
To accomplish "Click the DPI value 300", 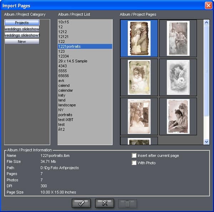I will point(44,186).
